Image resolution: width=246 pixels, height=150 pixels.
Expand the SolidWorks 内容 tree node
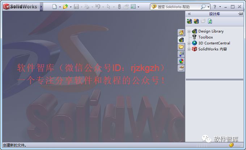pos(189,49)
